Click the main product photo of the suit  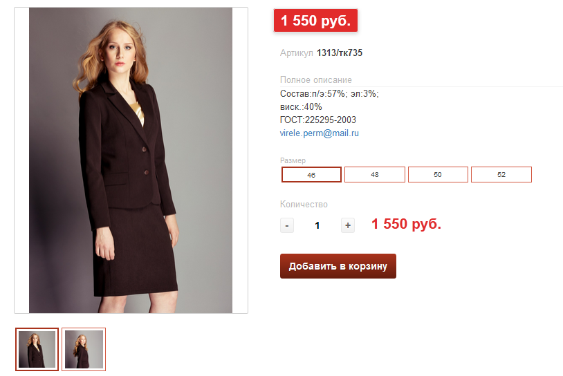(131, 160)
